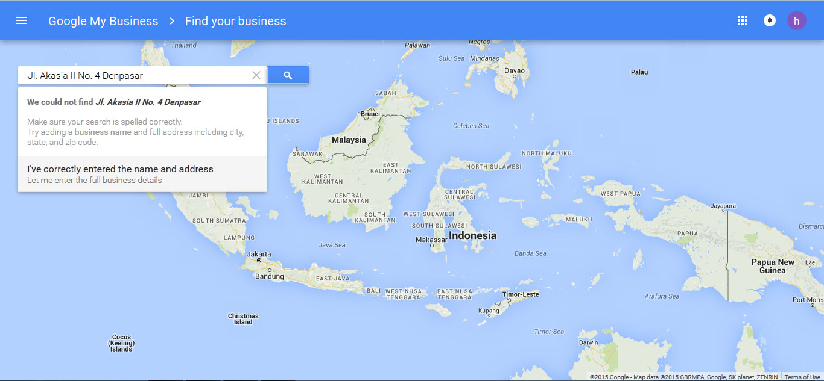The height and width of the screenshot is (381, 824).
Task: Click the 'Let me enter the full business details' text
Action: click(x=95, y=180)
